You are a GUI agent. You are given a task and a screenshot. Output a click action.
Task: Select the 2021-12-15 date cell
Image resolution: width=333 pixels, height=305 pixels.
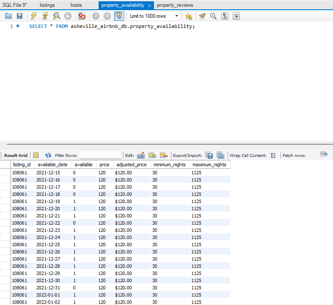[x=53, y=173]
